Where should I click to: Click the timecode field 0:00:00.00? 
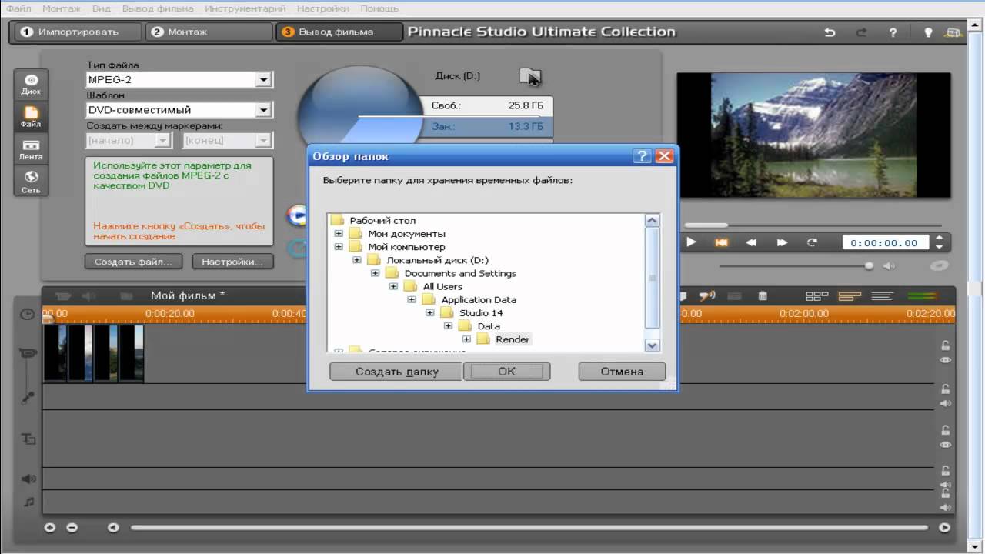886,242
